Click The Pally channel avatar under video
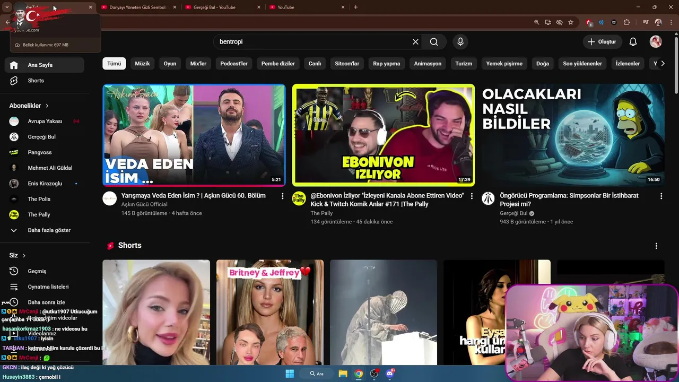 coord(299,198)
